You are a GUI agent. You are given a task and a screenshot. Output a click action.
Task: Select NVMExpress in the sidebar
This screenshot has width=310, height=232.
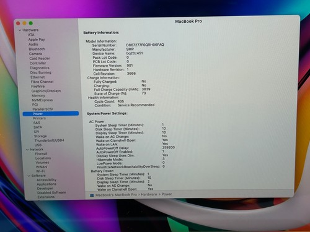tap(42, 100)
